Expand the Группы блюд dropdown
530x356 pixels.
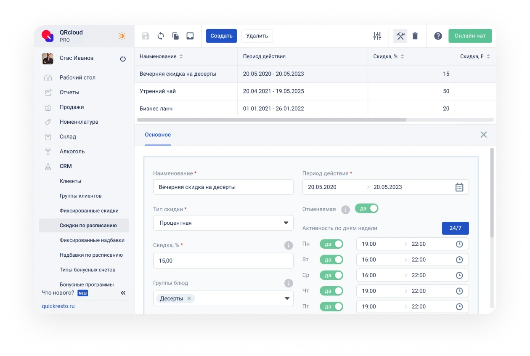point(287,298)
